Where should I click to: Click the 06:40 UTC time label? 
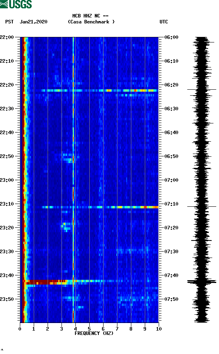coord(171,133)
